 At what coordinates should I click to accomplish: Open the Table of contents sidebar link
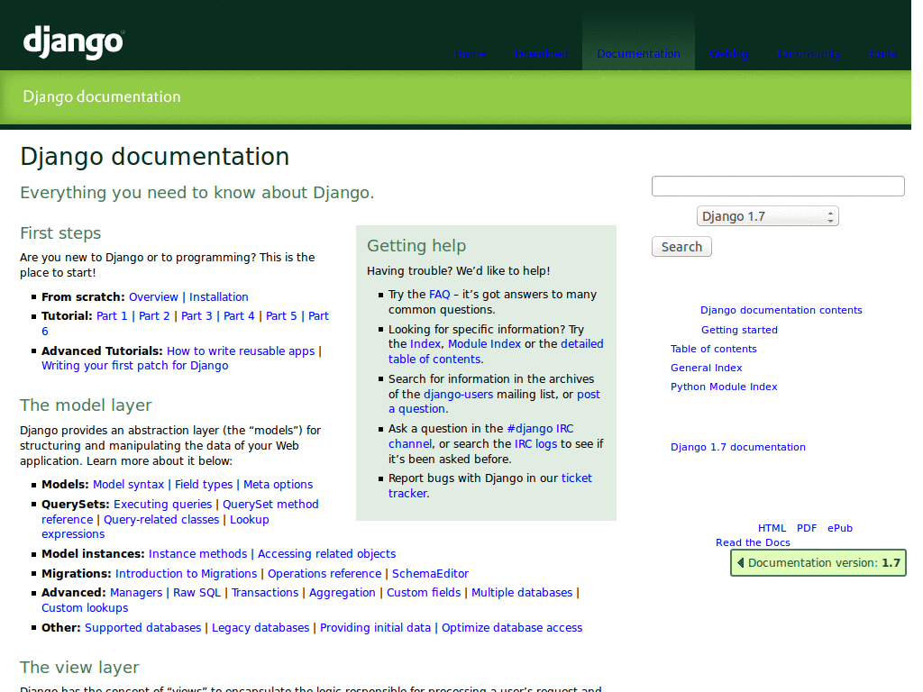714,349
